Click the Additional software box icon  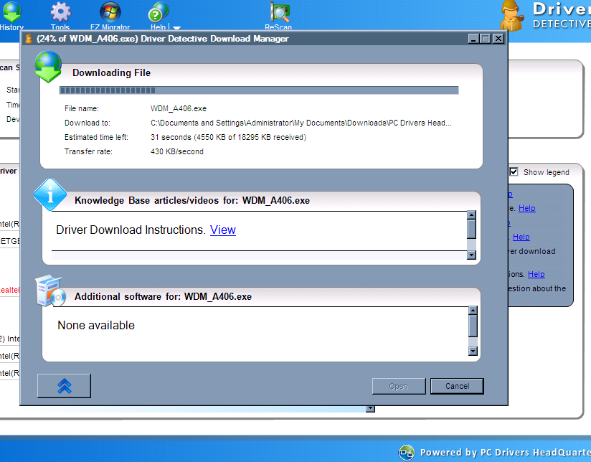[50, 291]
